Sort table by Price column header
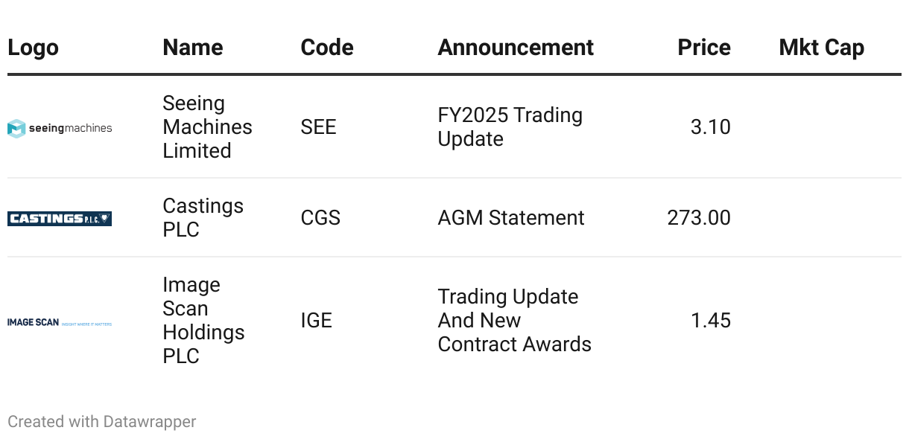This screenshot has width=909, height=439. coord(703,48)
